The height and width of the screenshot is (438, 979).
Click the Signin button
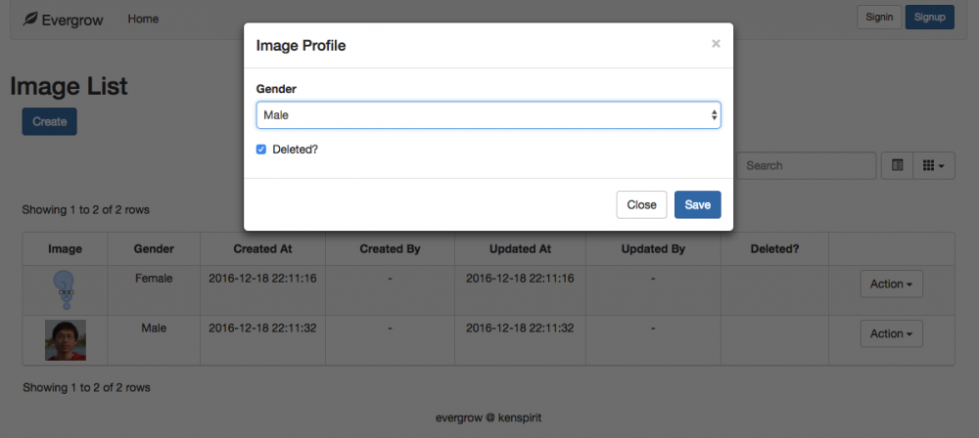click(878, 18)
